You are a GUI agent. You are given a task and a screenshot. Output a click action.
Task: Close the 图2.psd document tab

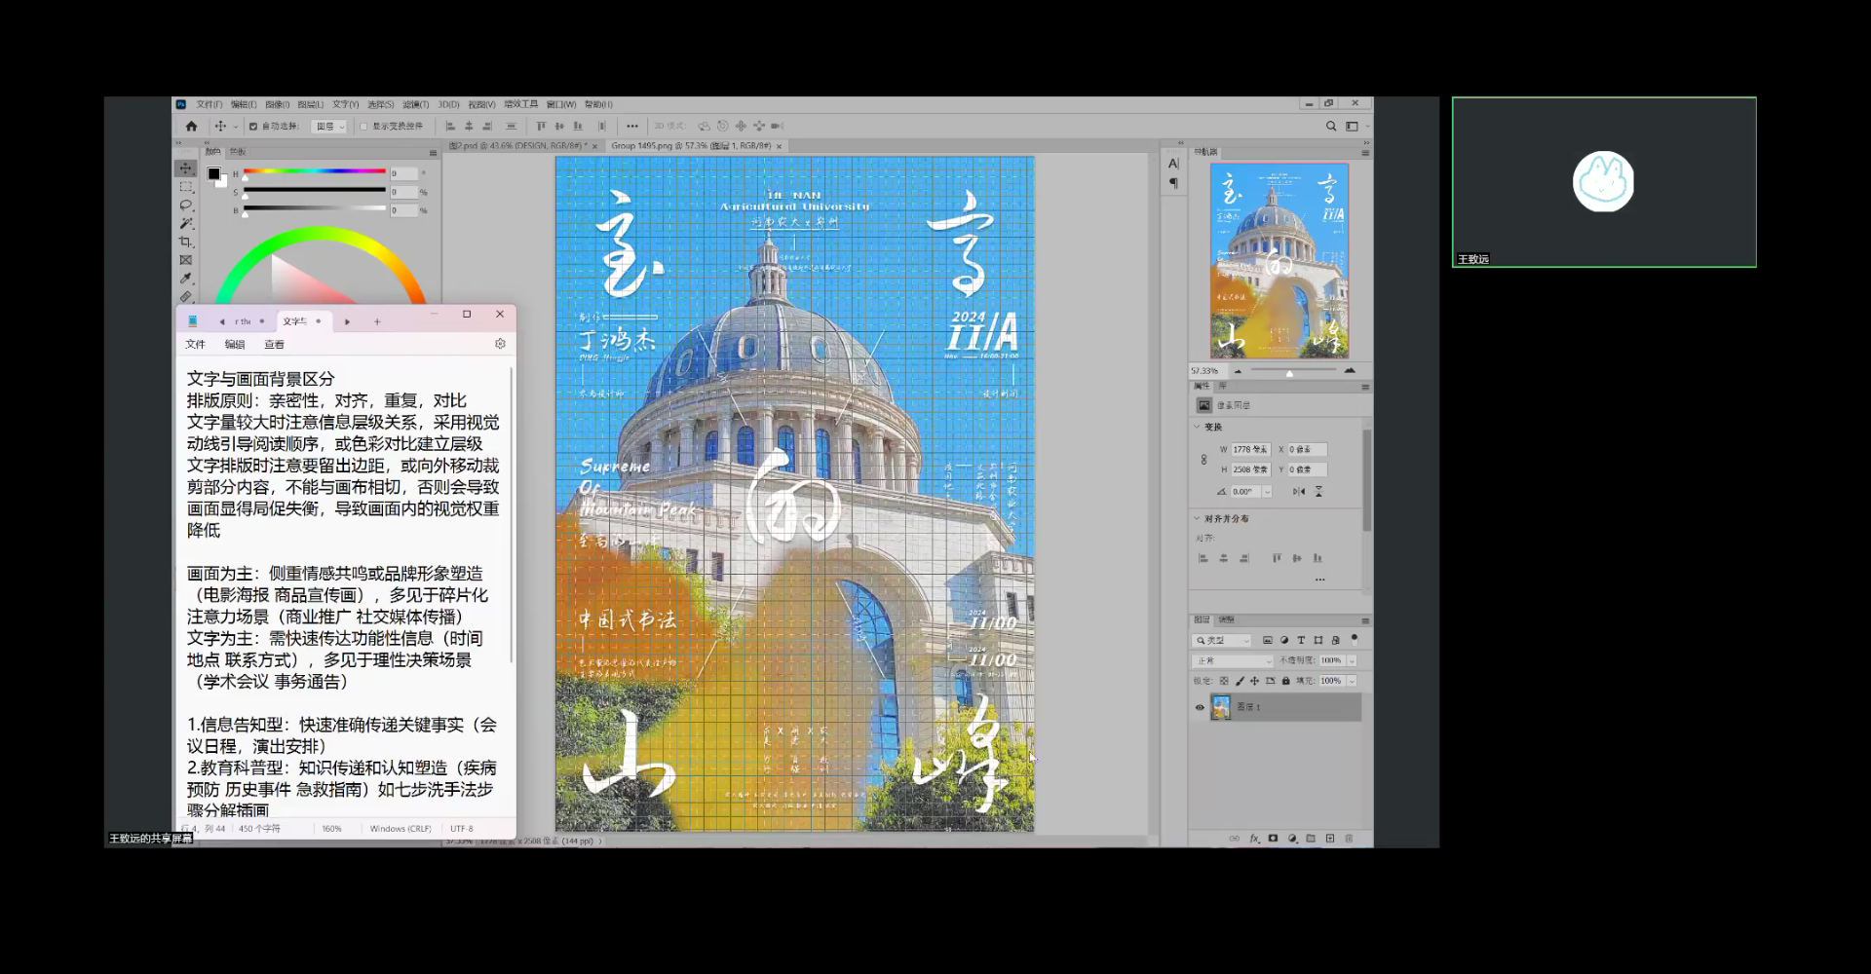pyautogui.click(x=594, y=146)
